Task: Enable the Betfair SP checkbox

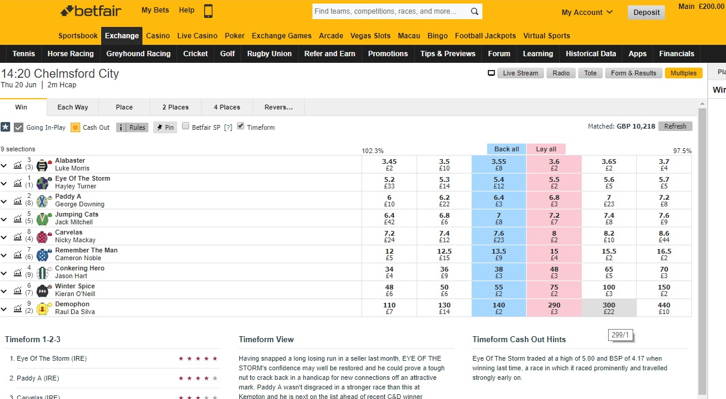Action: (186, 126)
